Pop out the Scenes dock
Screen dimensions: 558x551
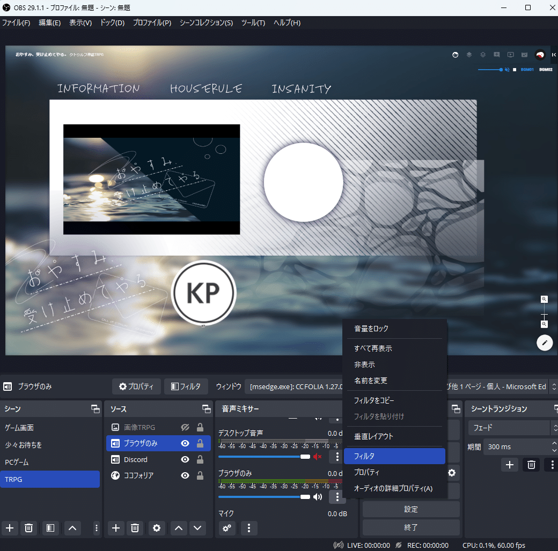tap(96, 409)
